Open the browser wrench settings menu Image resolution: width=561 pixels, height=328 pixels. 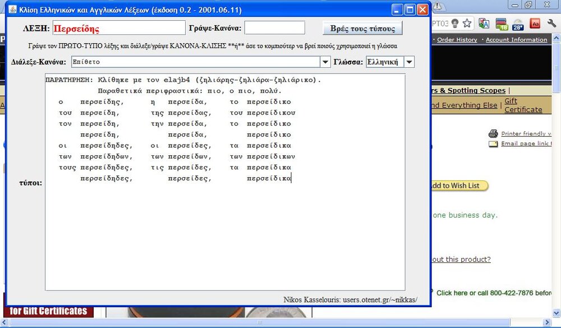[552, 24]
